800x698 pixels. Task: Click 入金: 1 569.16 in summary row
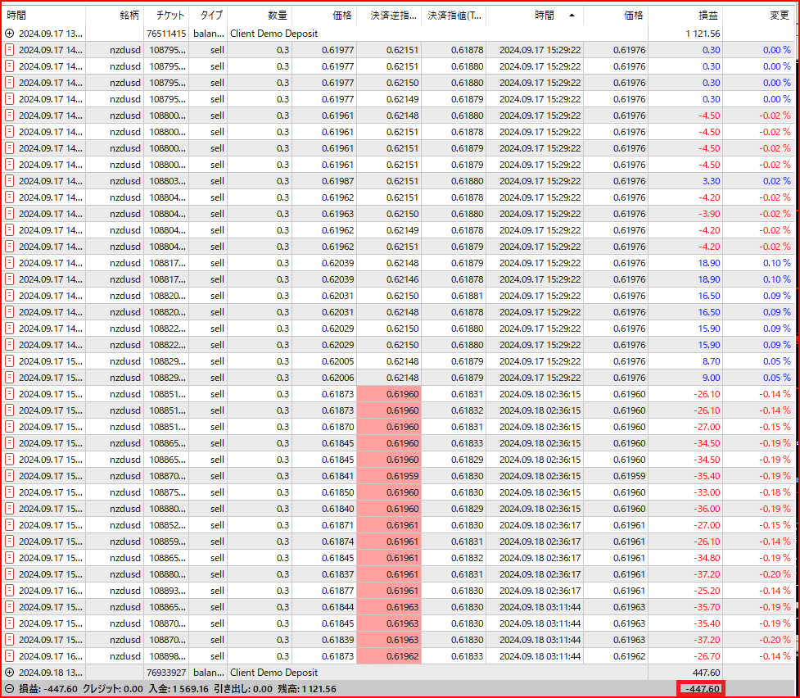click(x=178, y=689)
